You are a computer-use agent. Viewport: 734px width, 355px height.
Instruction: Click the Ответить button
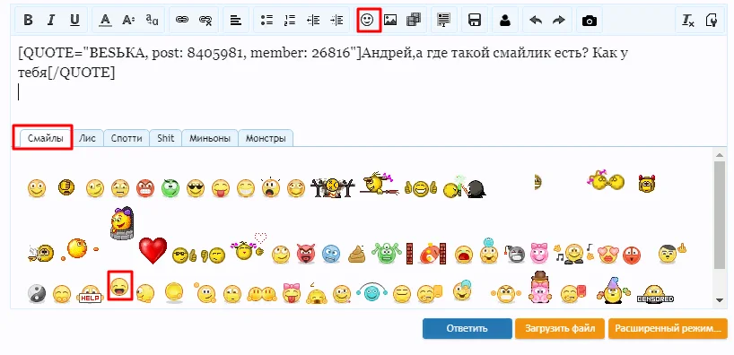pyautogui.click(x=467, y=329)
